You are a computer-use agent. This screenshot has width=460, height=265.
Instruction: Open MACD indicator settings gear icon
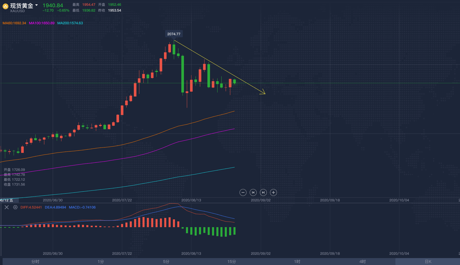point(15,207)
